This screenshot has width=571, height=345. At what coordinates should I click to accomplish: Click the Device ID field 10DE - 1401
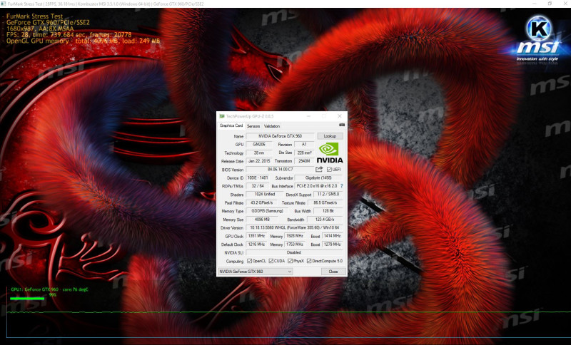pyautogui.click(x=258, y=177)
